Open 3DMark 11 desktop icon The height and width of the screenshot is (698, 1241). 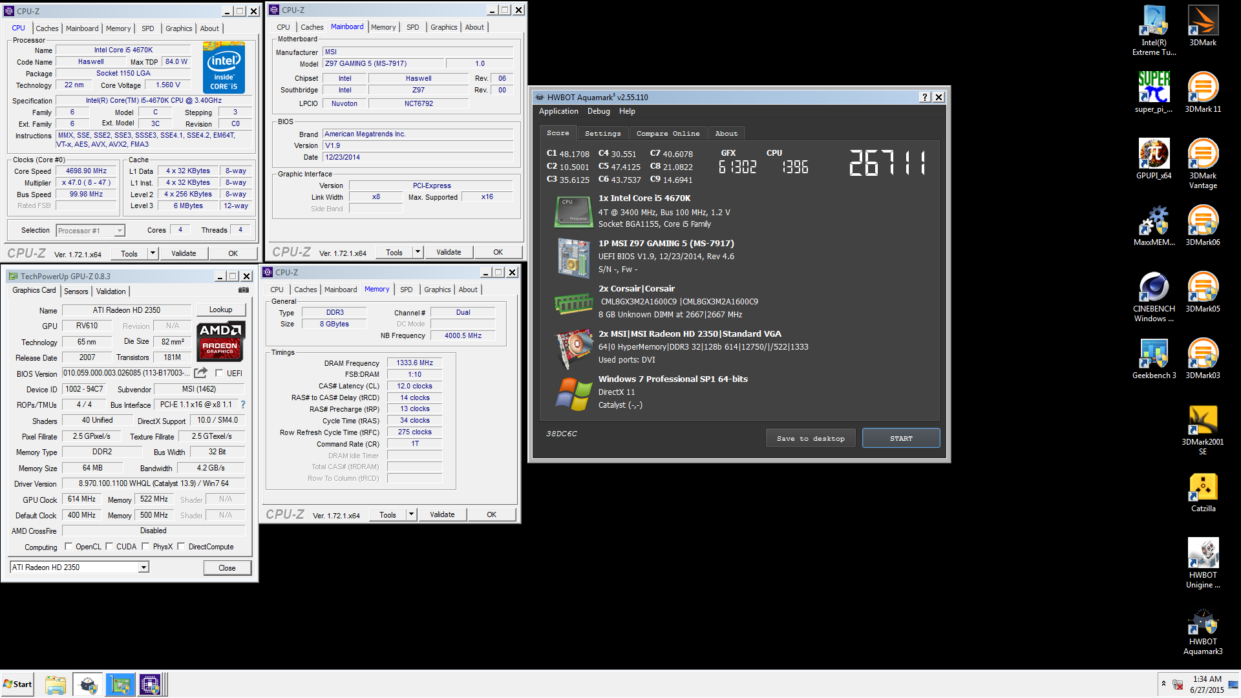(x=1203, y=92)
